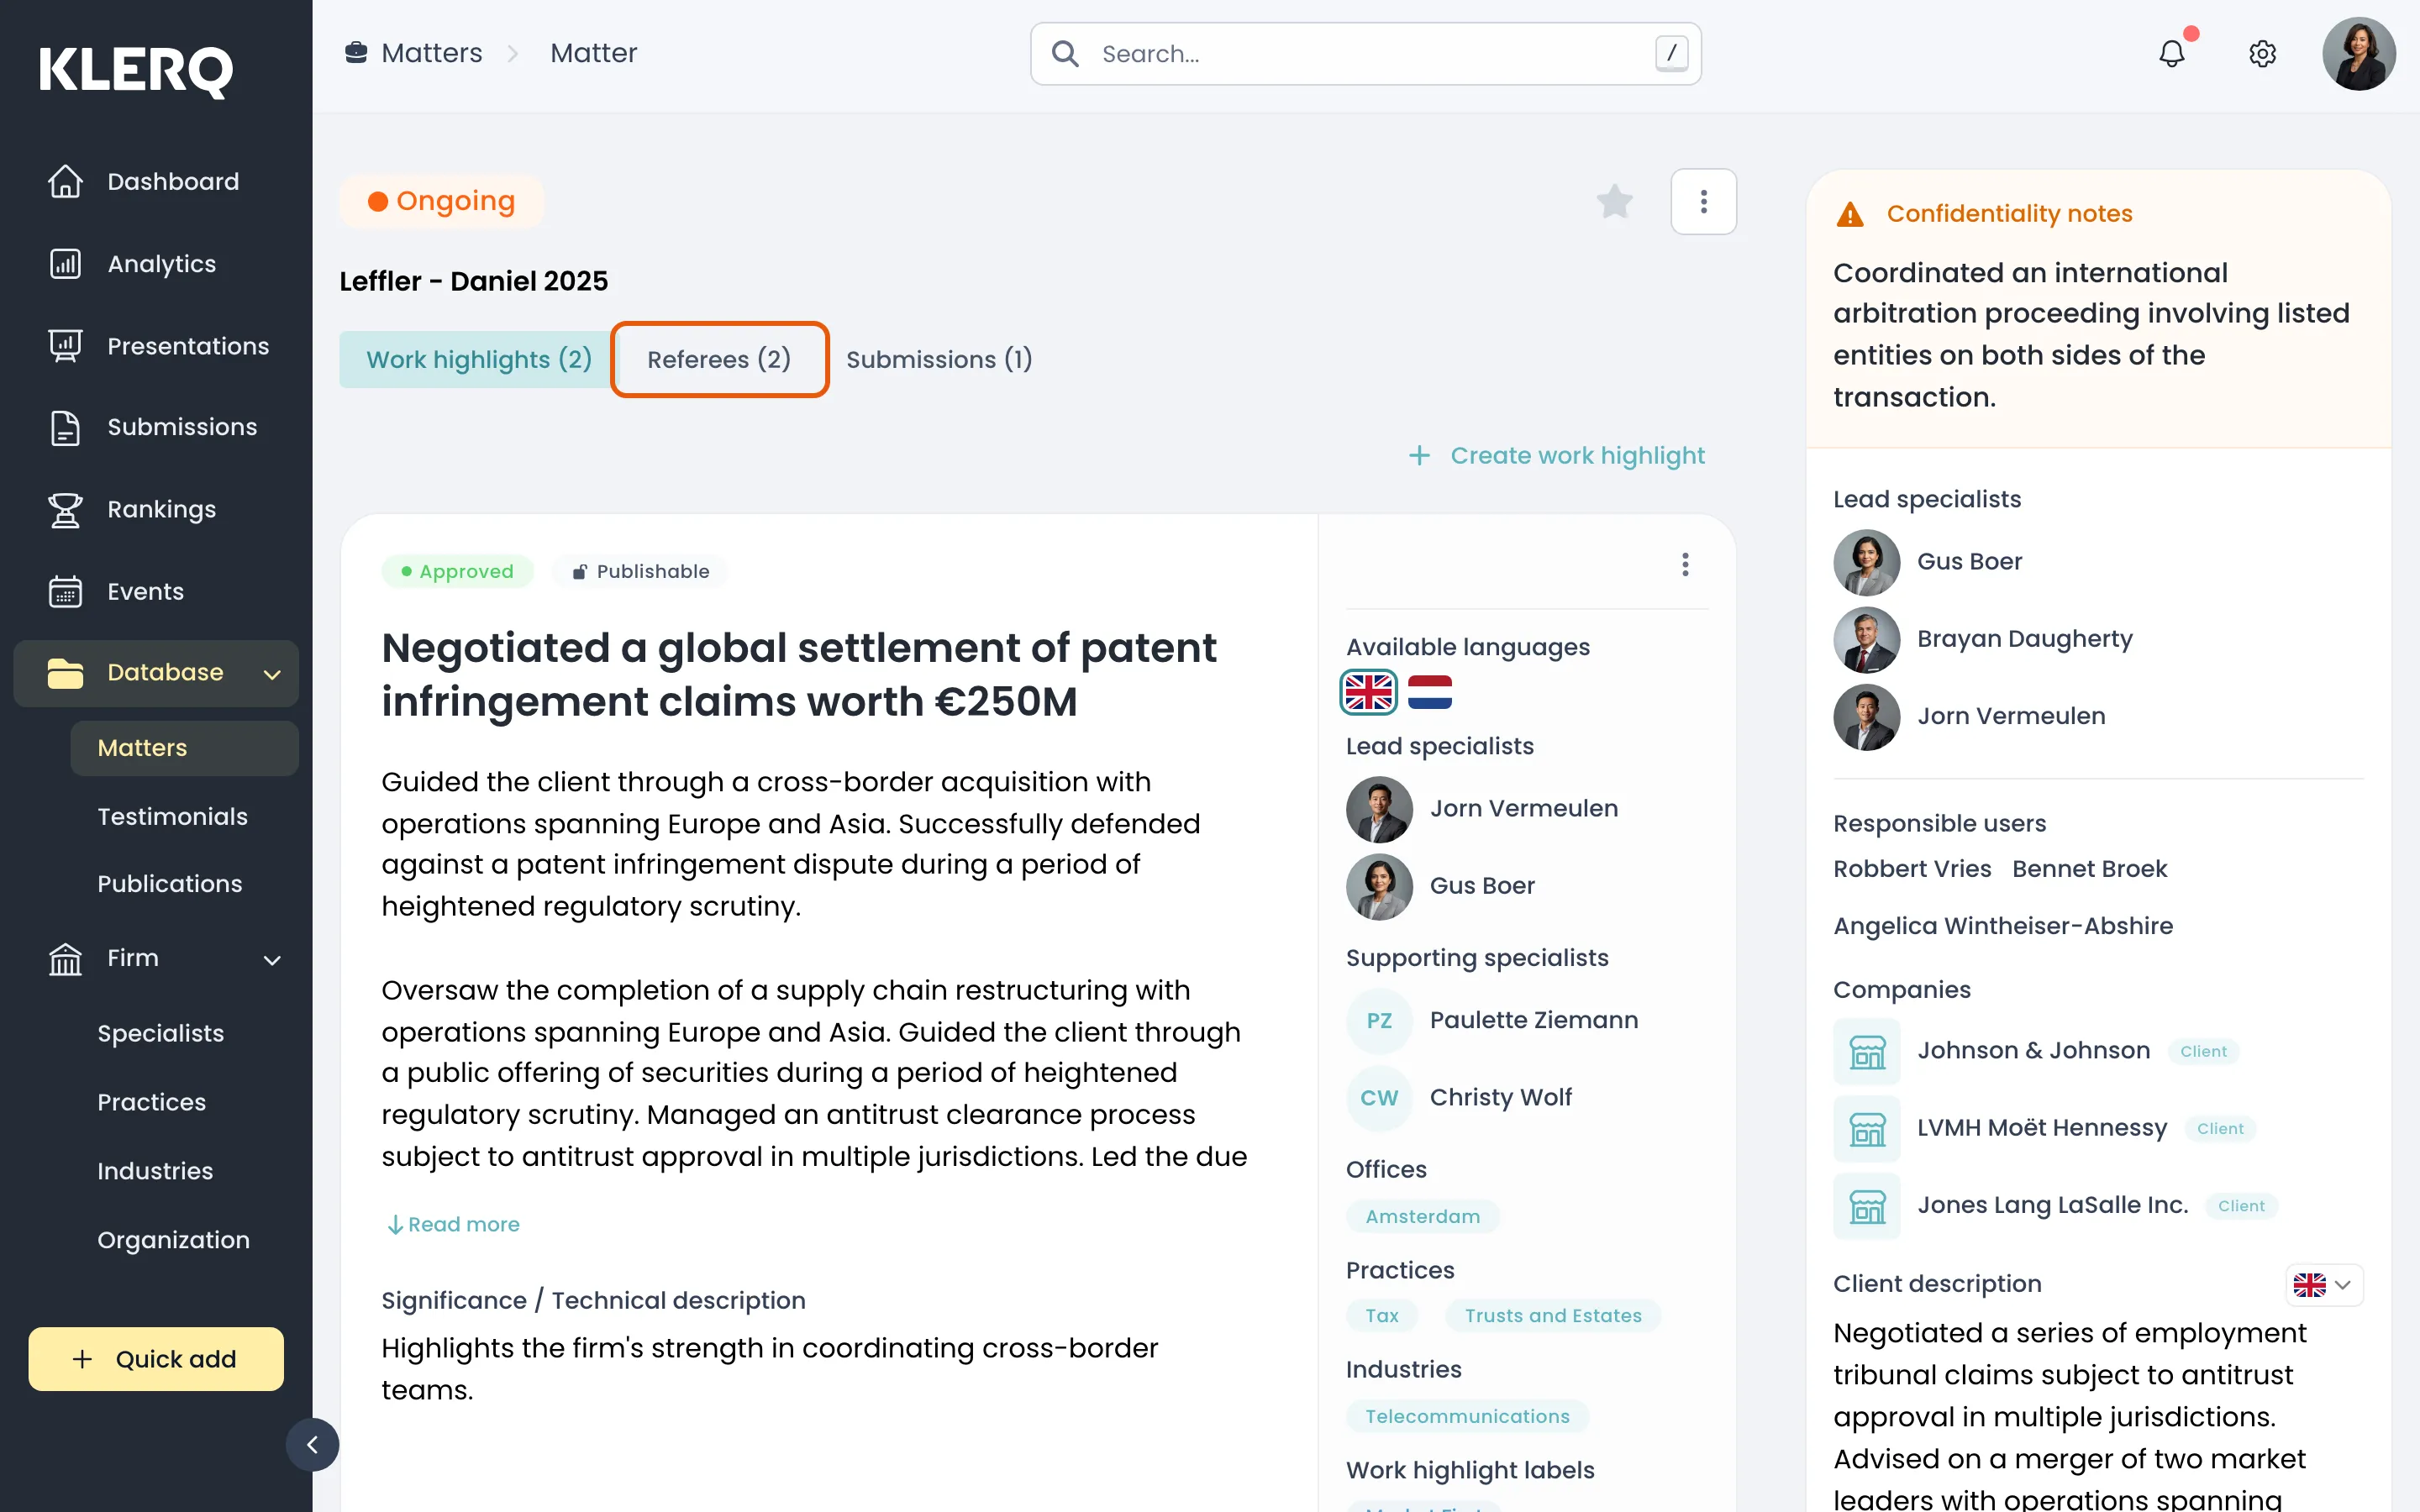
Task: Open Jorn Vermeulen in highlight lead specialists
Action: 1482,808
